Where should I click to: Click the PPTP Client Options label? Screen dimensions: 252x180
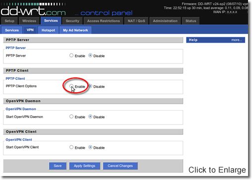pos(21,86)
